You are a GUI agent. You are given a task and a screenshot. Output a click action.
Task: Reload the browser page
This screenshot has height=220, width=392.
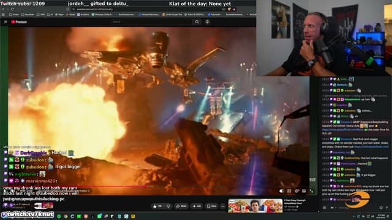click(12, 9)
